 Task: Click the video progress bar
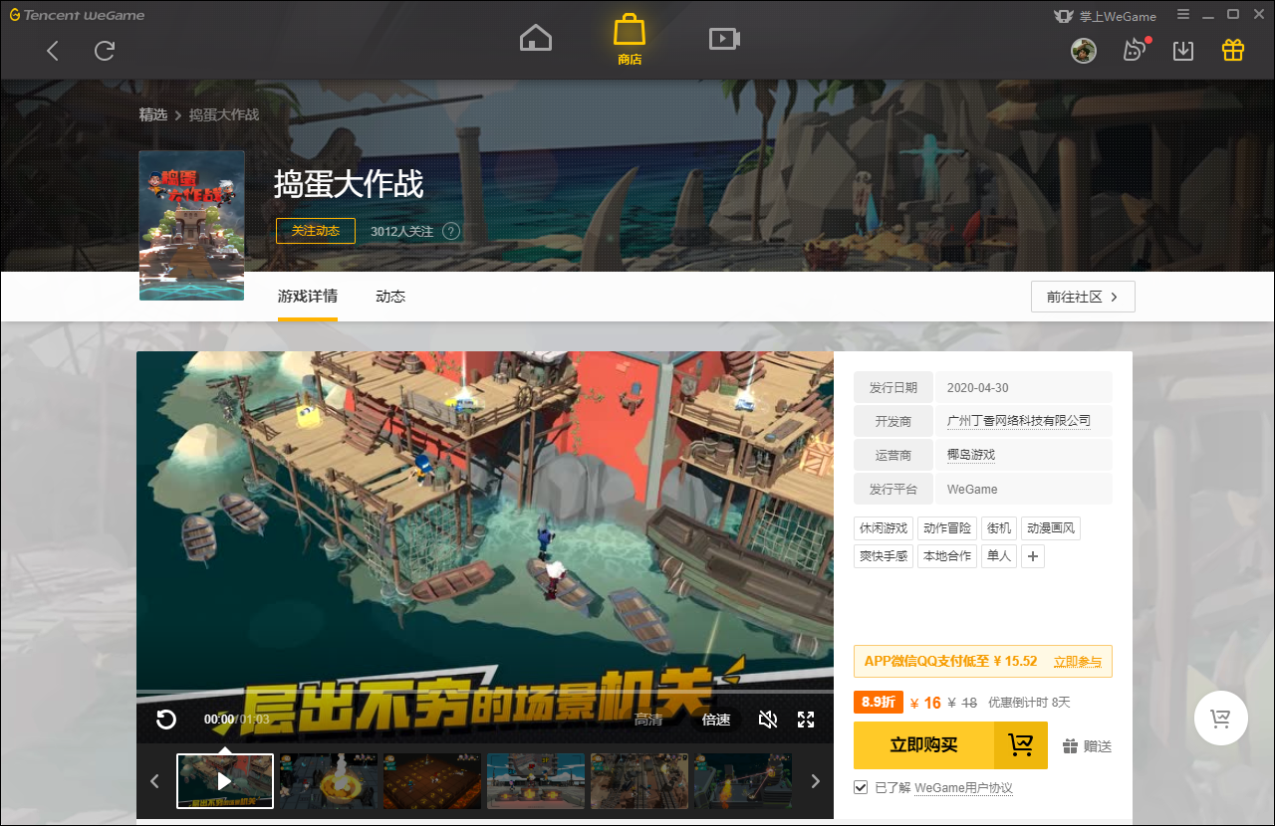pyautogui.click(x=485, y=692)
